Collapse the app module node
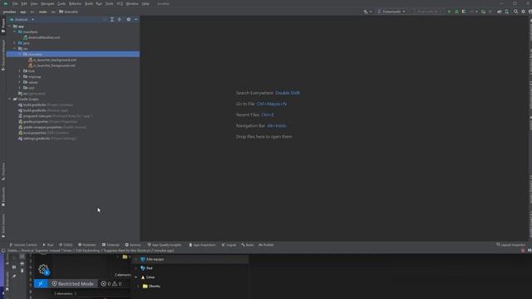Viewport: 532px width, 299px height. click(9, 26)
